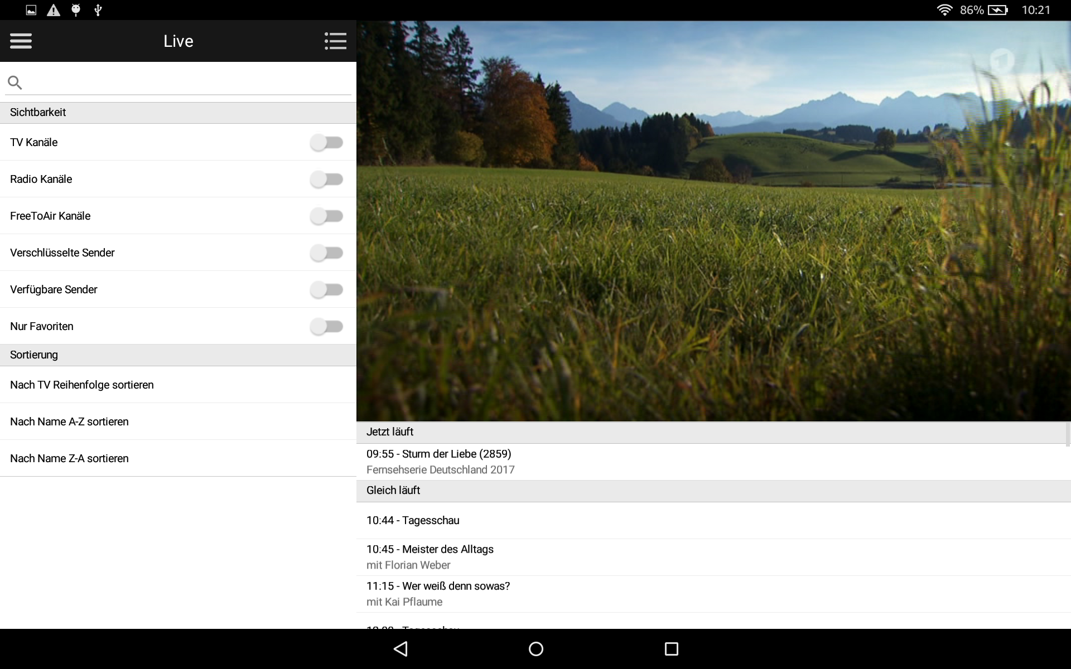
Task: Open the recent apps overview
Action: coord(671,648)
